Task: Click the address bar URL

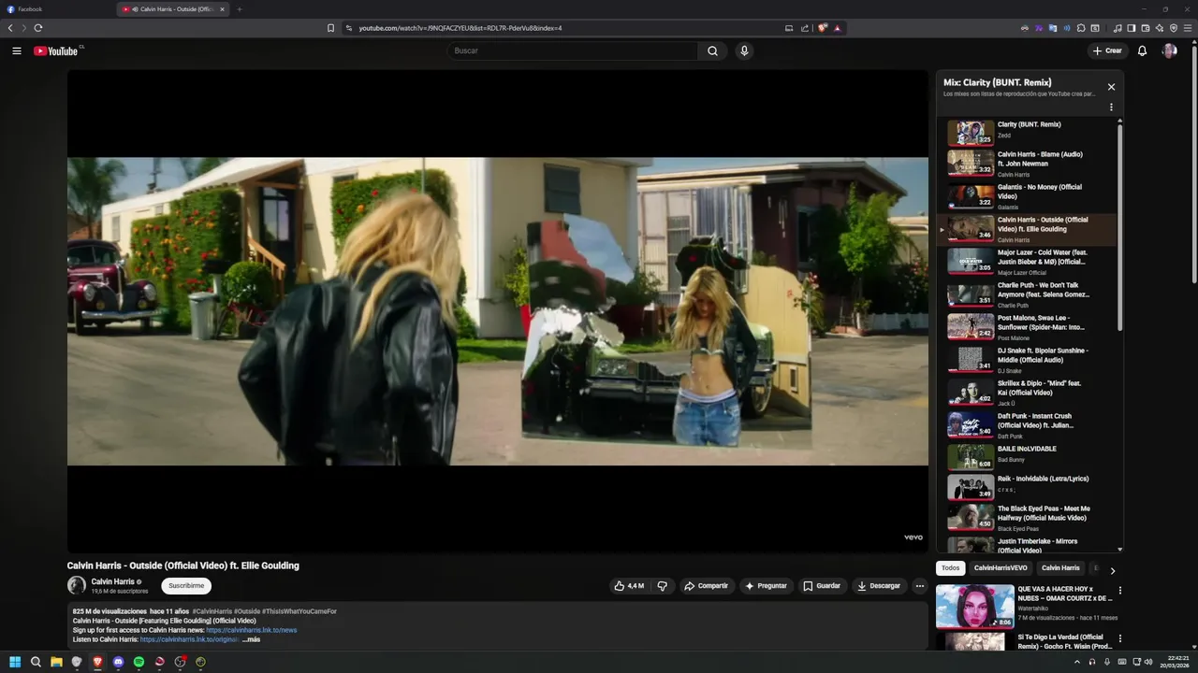Action: (460, 28)
